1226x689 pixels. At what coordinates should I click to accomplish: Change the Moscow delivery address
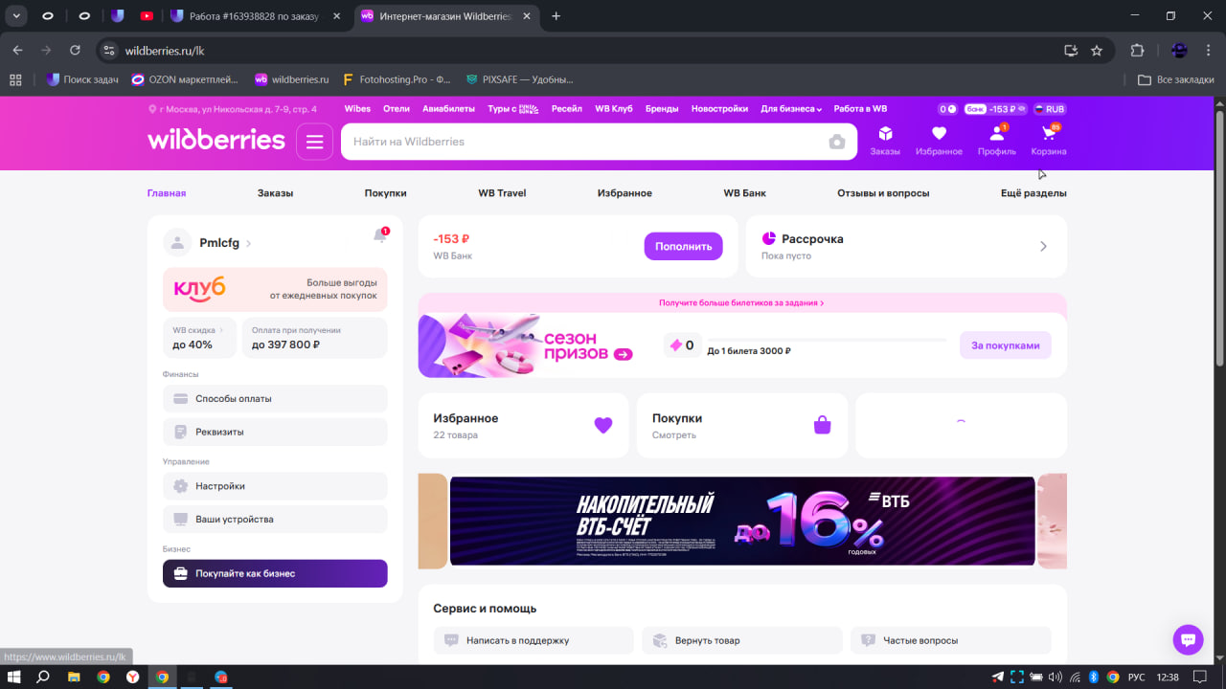(233, 109)
